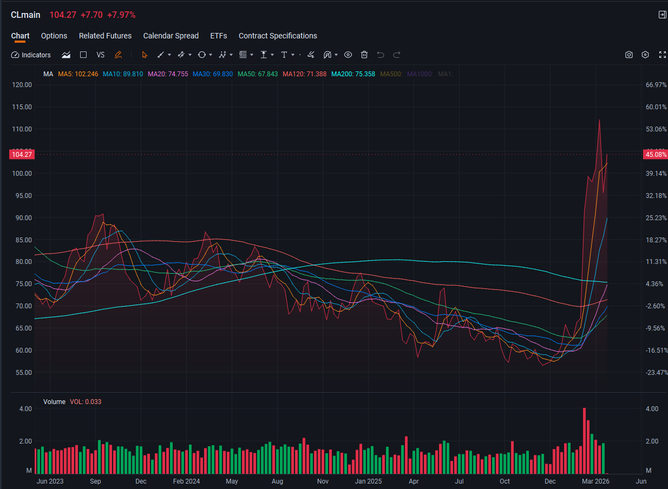Delete drawings with trash icon
Screen dimensions: 668x489
pos(364,55)
